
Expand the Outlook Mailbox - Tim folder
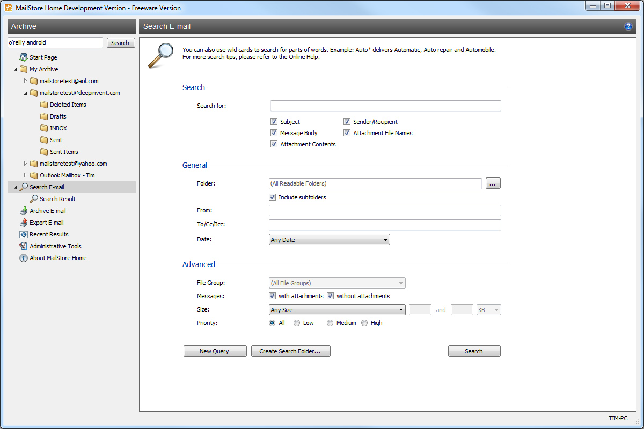(25, 175)
